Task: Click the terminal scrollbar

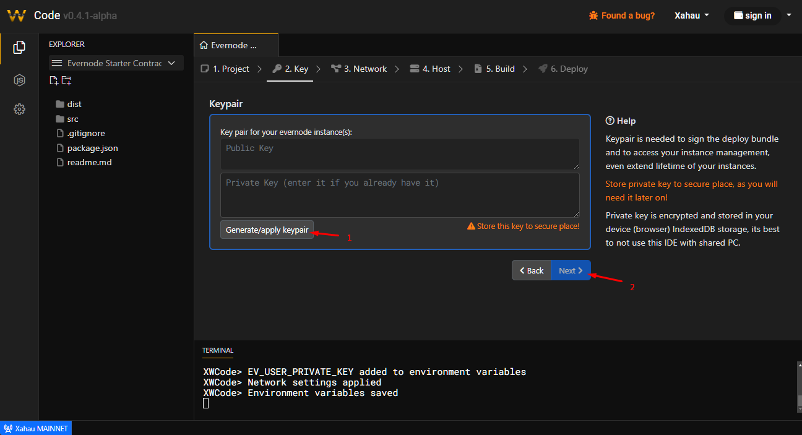Action: click(x=799, y=387)
